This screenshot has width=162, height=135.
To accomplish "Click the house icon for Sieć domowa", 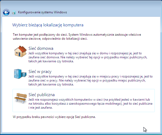I will pyautogui.click(x=21, y=51).
